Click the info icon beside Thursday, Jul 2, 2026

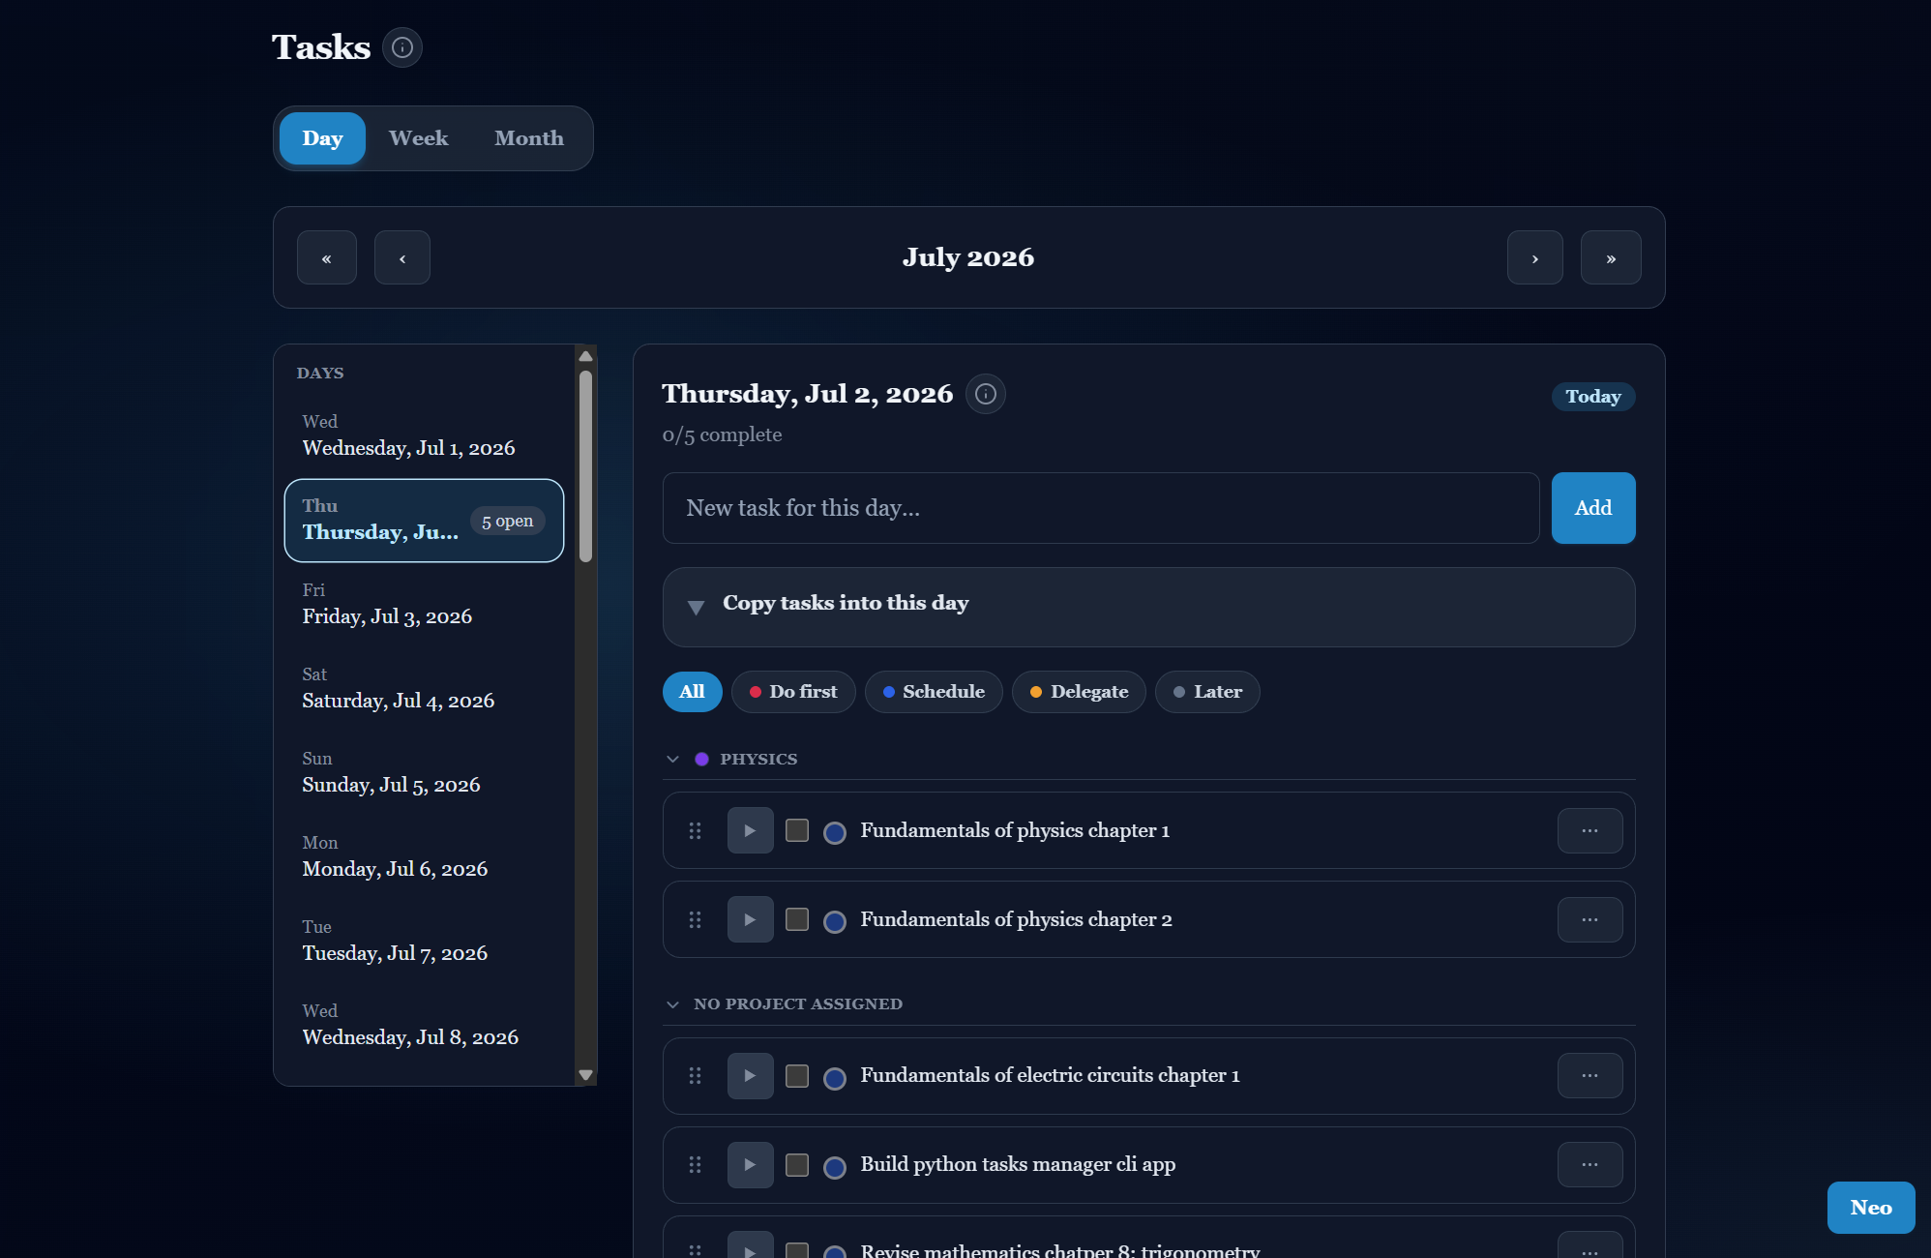(x=986, y=394)
